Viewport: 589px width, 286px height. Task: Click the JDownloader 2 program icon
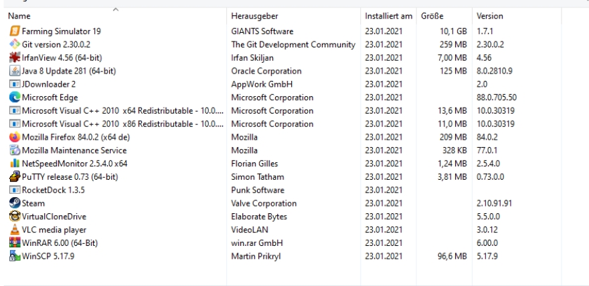click(14, 84)
